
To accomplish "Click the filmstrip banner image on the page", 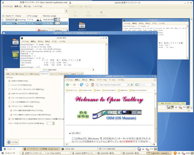I will 117,114.
